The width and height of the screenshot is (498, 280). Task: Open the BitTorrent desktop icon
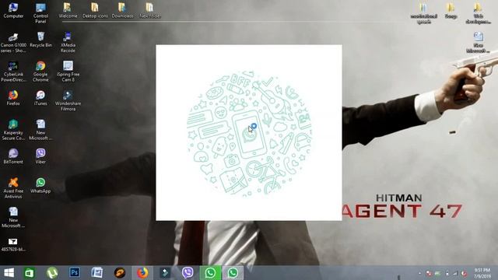(x=13, y=156)
